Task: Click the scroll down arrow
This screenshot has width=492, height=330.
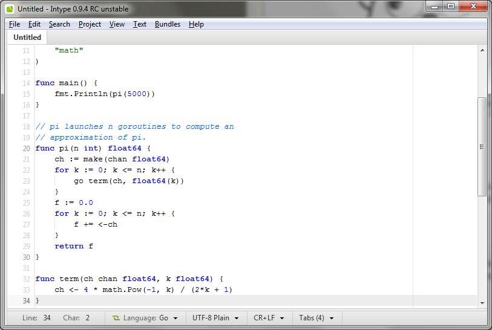Action: point(482,303)
